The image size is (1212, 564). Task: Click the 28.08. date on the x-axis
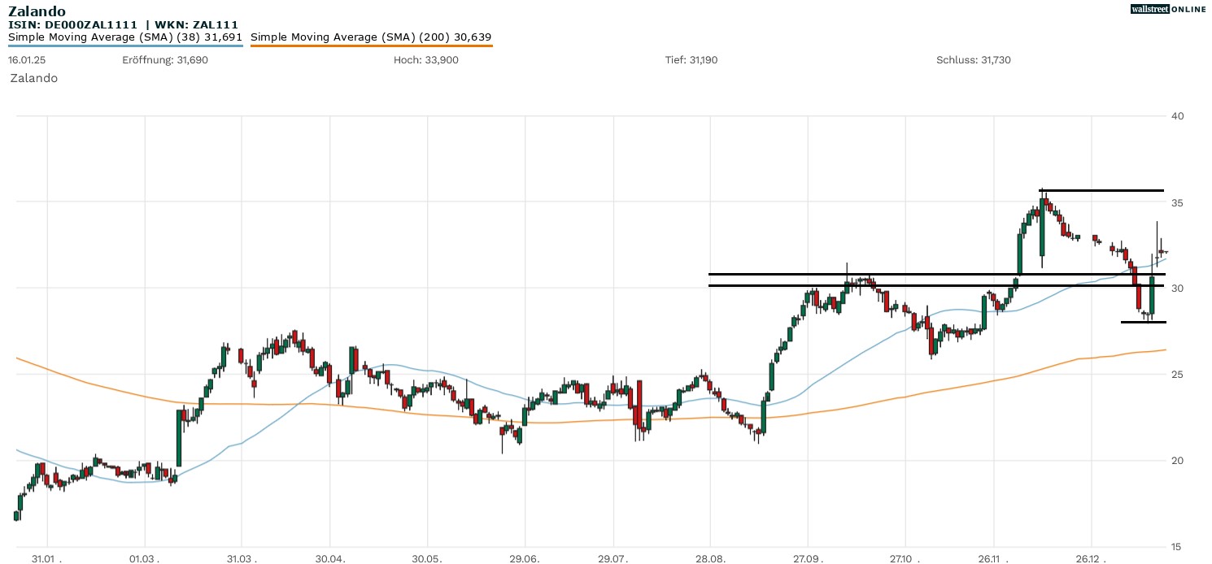point(710,559)
